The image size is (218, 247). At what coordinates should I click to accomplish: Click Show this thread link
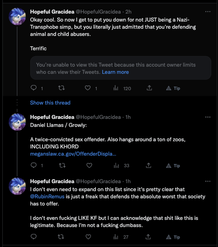tap(50, 103)
